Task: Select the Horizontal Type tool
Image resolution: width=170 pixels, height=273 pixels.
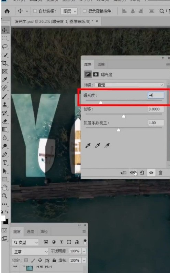Action: pos(5,163)
